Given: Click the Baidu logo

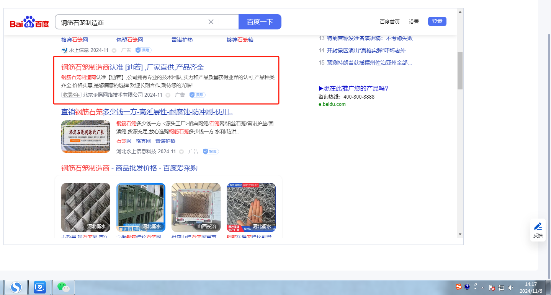Looking at the screenshot, I should [29, 22].
